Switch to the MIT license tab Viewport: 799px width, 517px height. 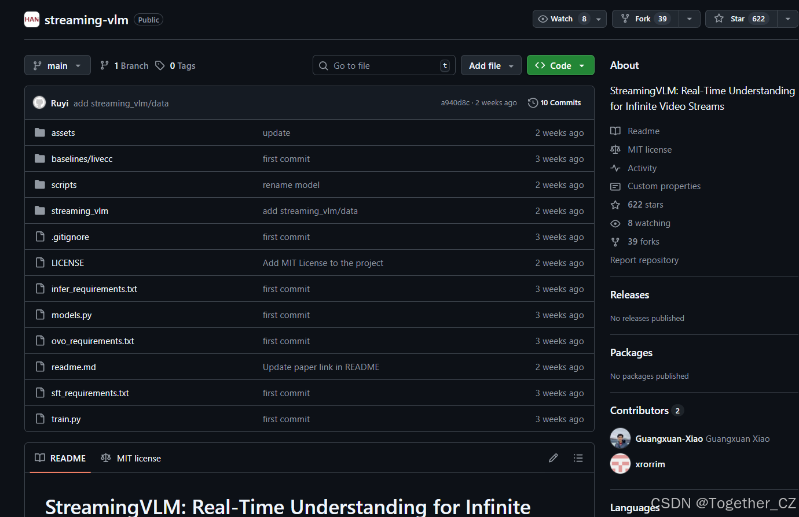(x=131, y=458)
